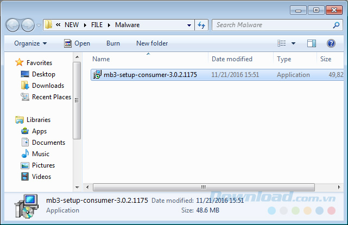Select Malware in the address path
The width and height of the screenshot is (348, 225).
(128, 25)
